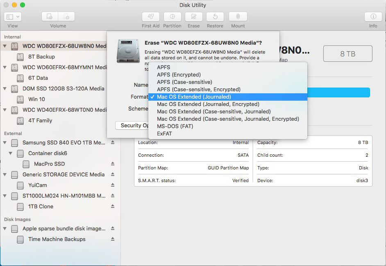Run First Aid from the toolbar
The height and width of the screenshot is (266, 386).
(x=151, y=17)
